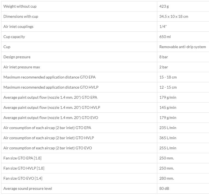209x195 pixels.
Task: Click the GTO EVO air consumption label
Action: coord(48,148)
